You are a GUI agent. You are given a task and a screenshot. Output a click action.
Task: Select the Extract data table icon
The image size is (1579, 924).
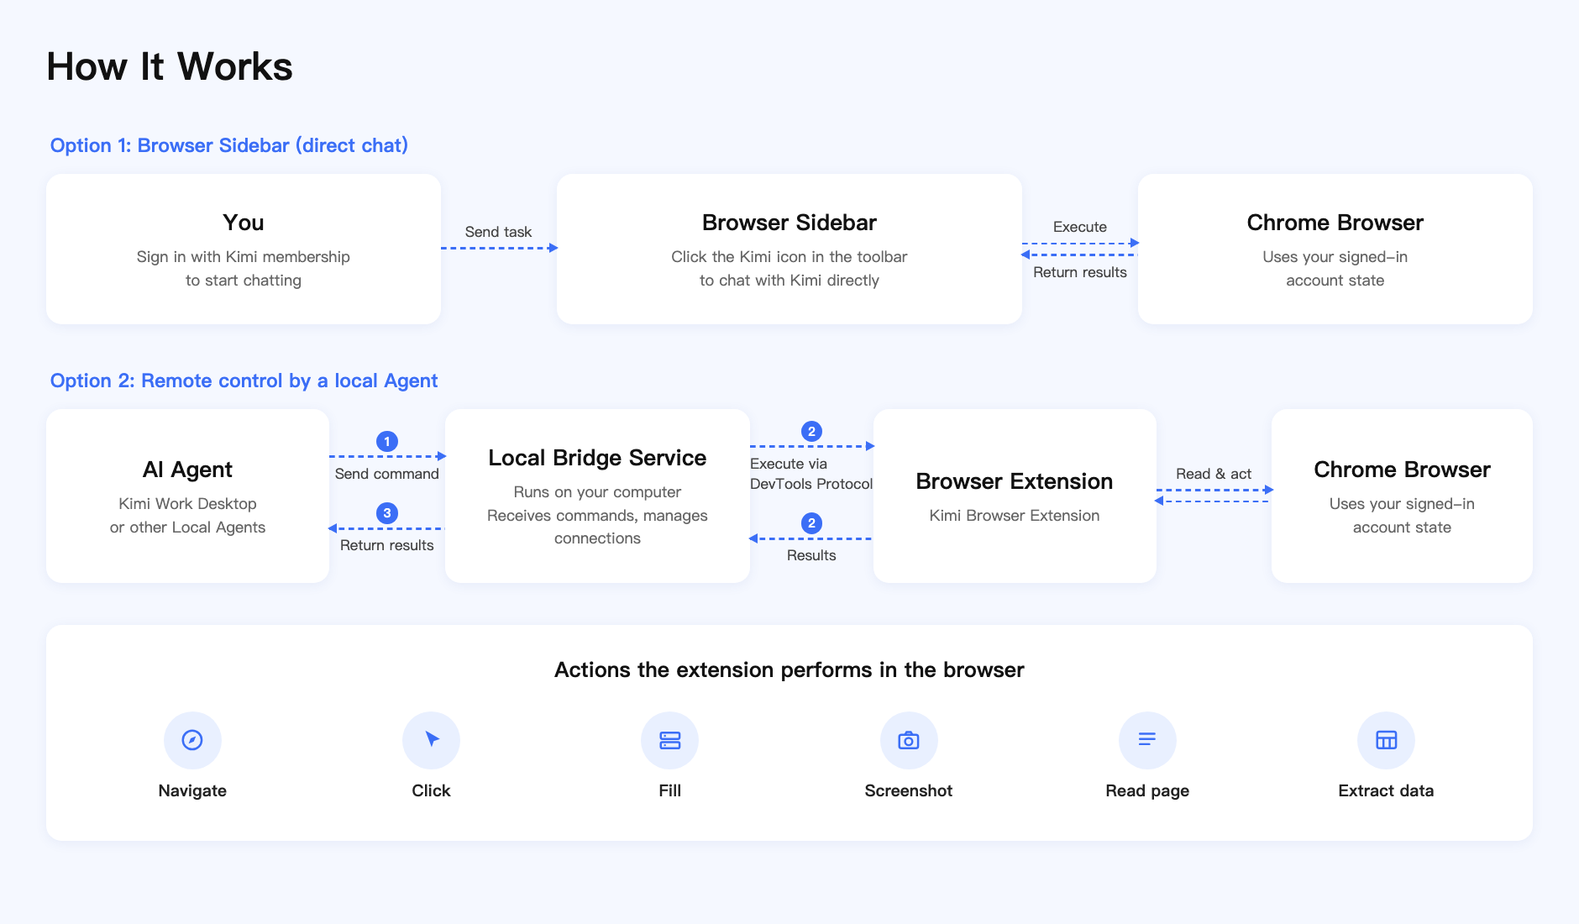point(1386,740)
